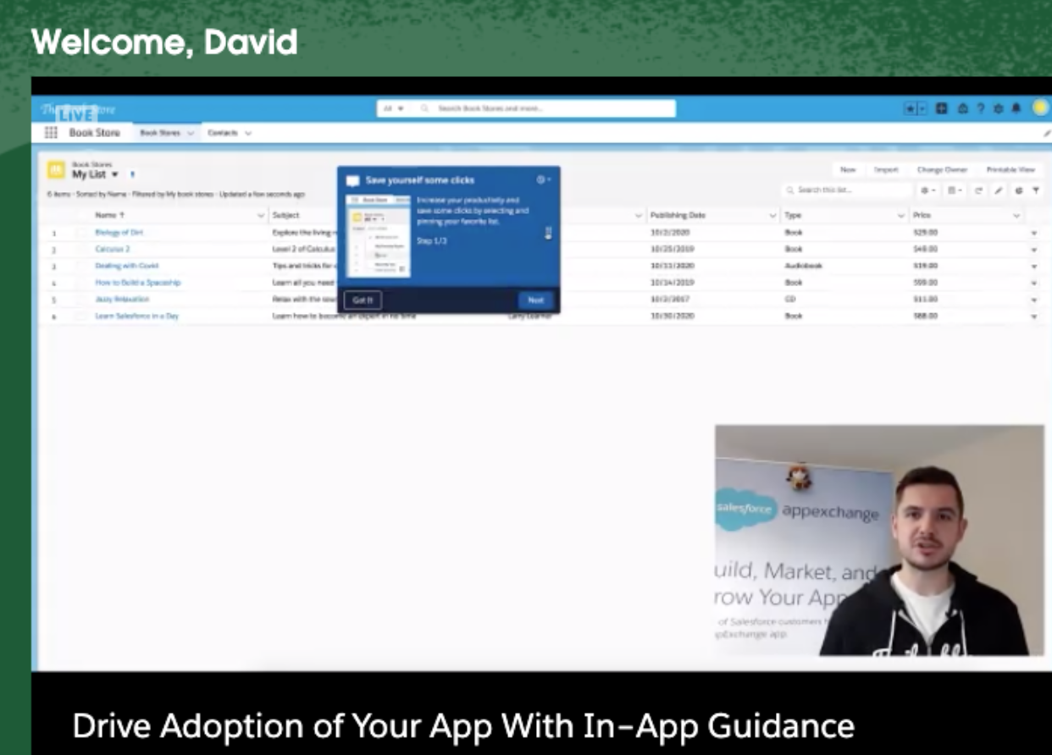The image size is (1052, 755).
Task: Open the Publishing Date column menu chevron
Action: pyautogui.click(x=772, y=216)
